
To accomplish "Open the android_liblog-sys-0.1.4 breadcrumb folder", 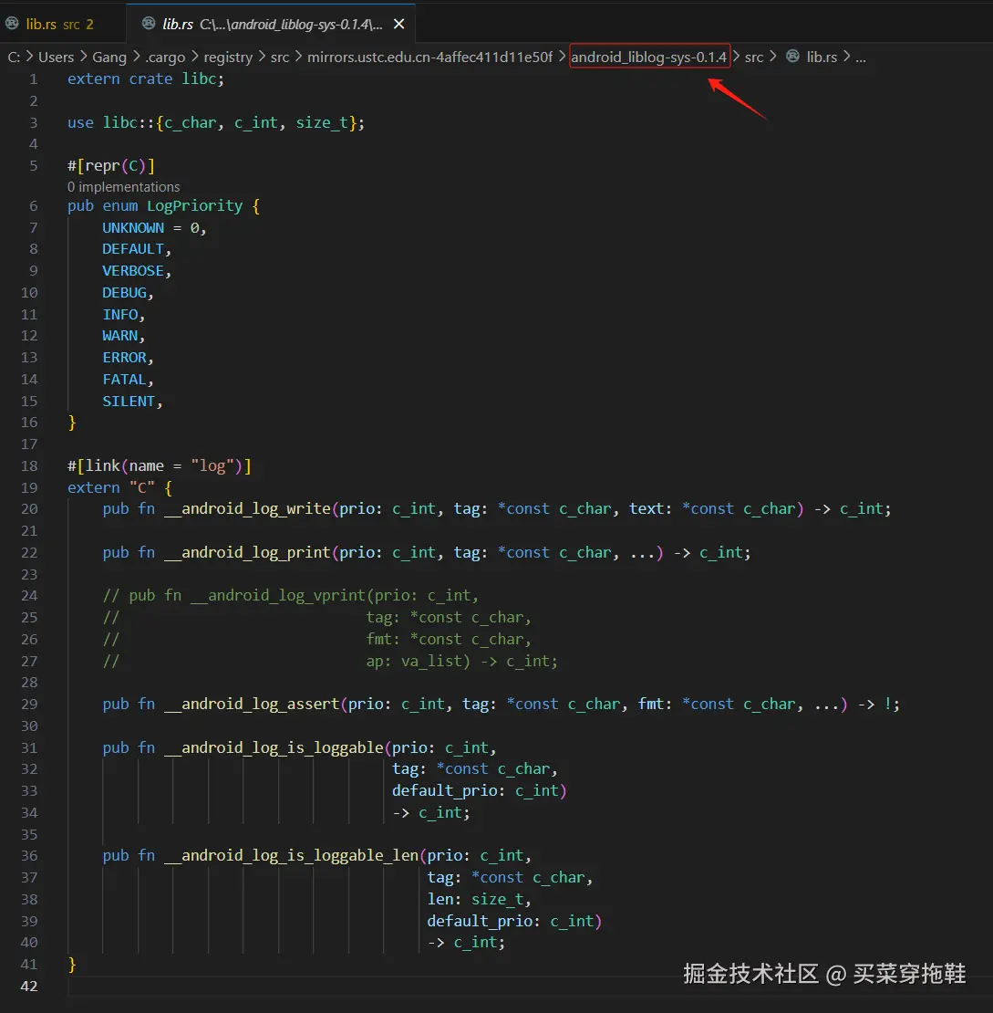I will click(649, 57).
